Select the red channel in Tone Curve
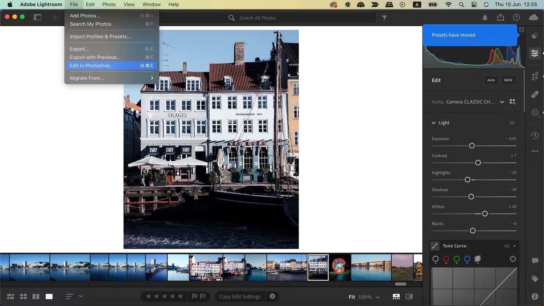 point(446,259)
